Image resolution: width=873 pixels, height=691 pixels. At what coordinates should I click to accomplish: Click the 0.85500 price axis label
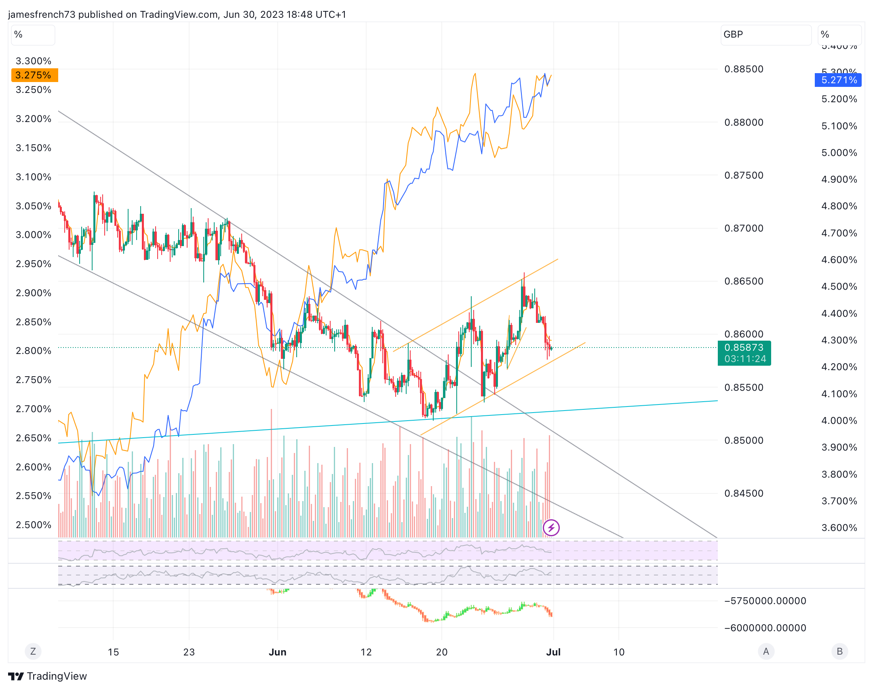tap(744, 388)
